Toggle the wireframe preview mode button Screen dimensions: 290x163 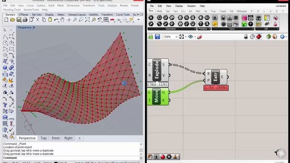click(x=252, y=37)
